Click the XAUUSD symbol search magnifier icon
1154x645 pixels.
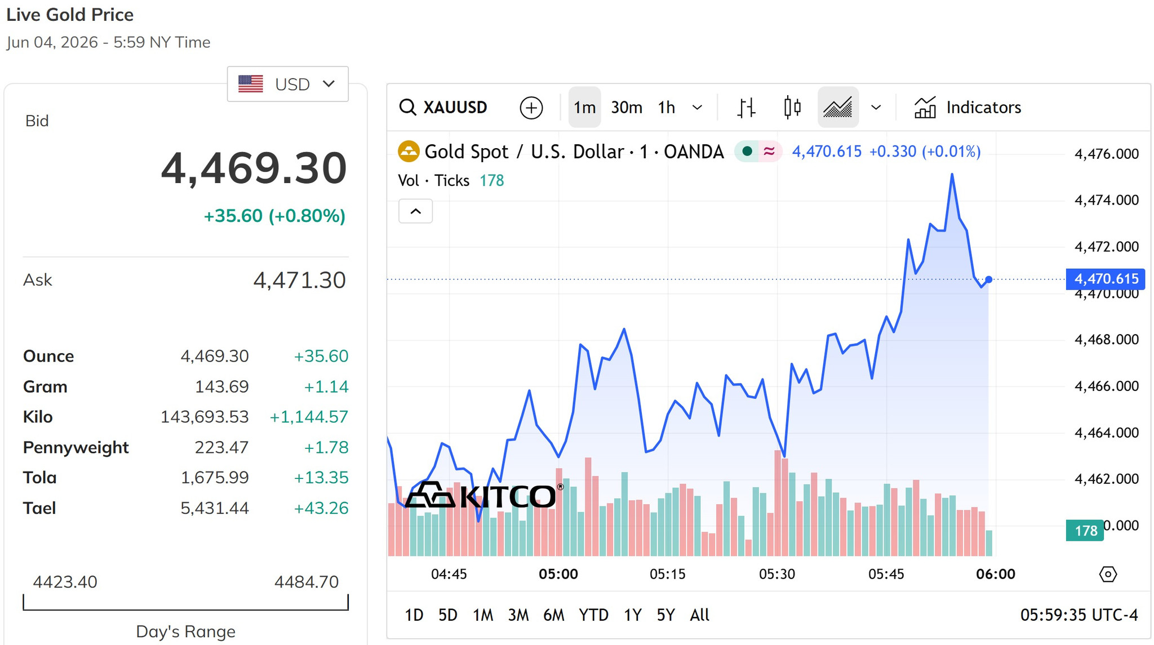407,107
